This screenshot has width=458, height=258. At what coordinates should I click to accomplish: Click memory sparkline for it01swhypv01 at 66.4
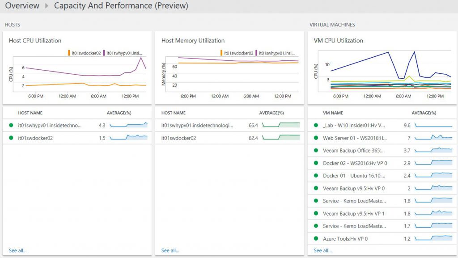(281, 125)
